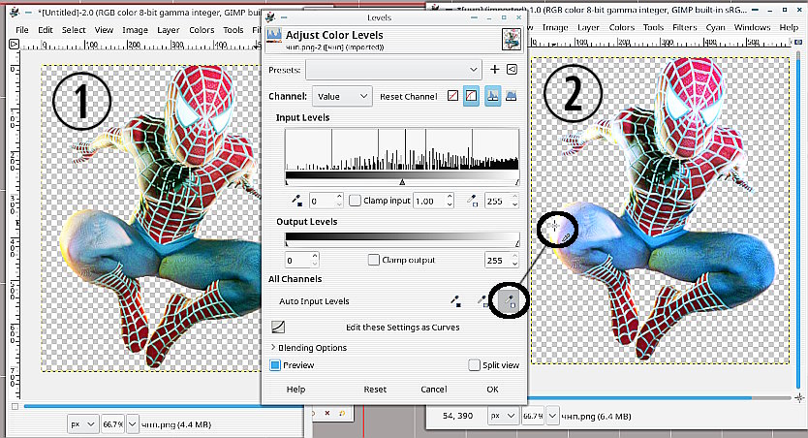Open Tools menu in left window
Viewport: 808px width, 438px height.
[233, 30]
